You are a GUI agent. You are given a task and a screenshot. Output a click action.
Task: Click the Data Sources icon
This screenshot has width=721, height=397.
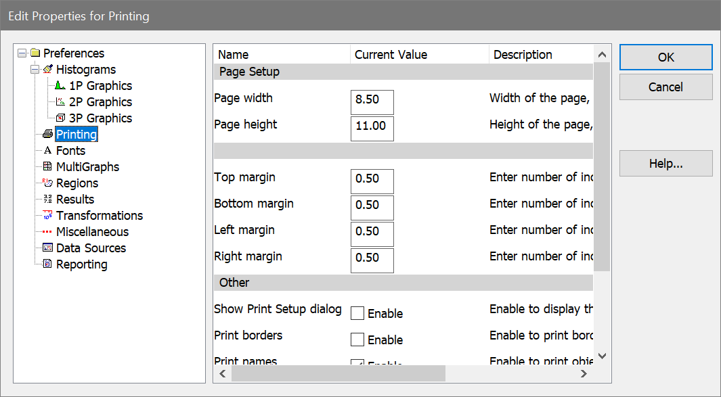pyautogui.click(x=47, y=248)
